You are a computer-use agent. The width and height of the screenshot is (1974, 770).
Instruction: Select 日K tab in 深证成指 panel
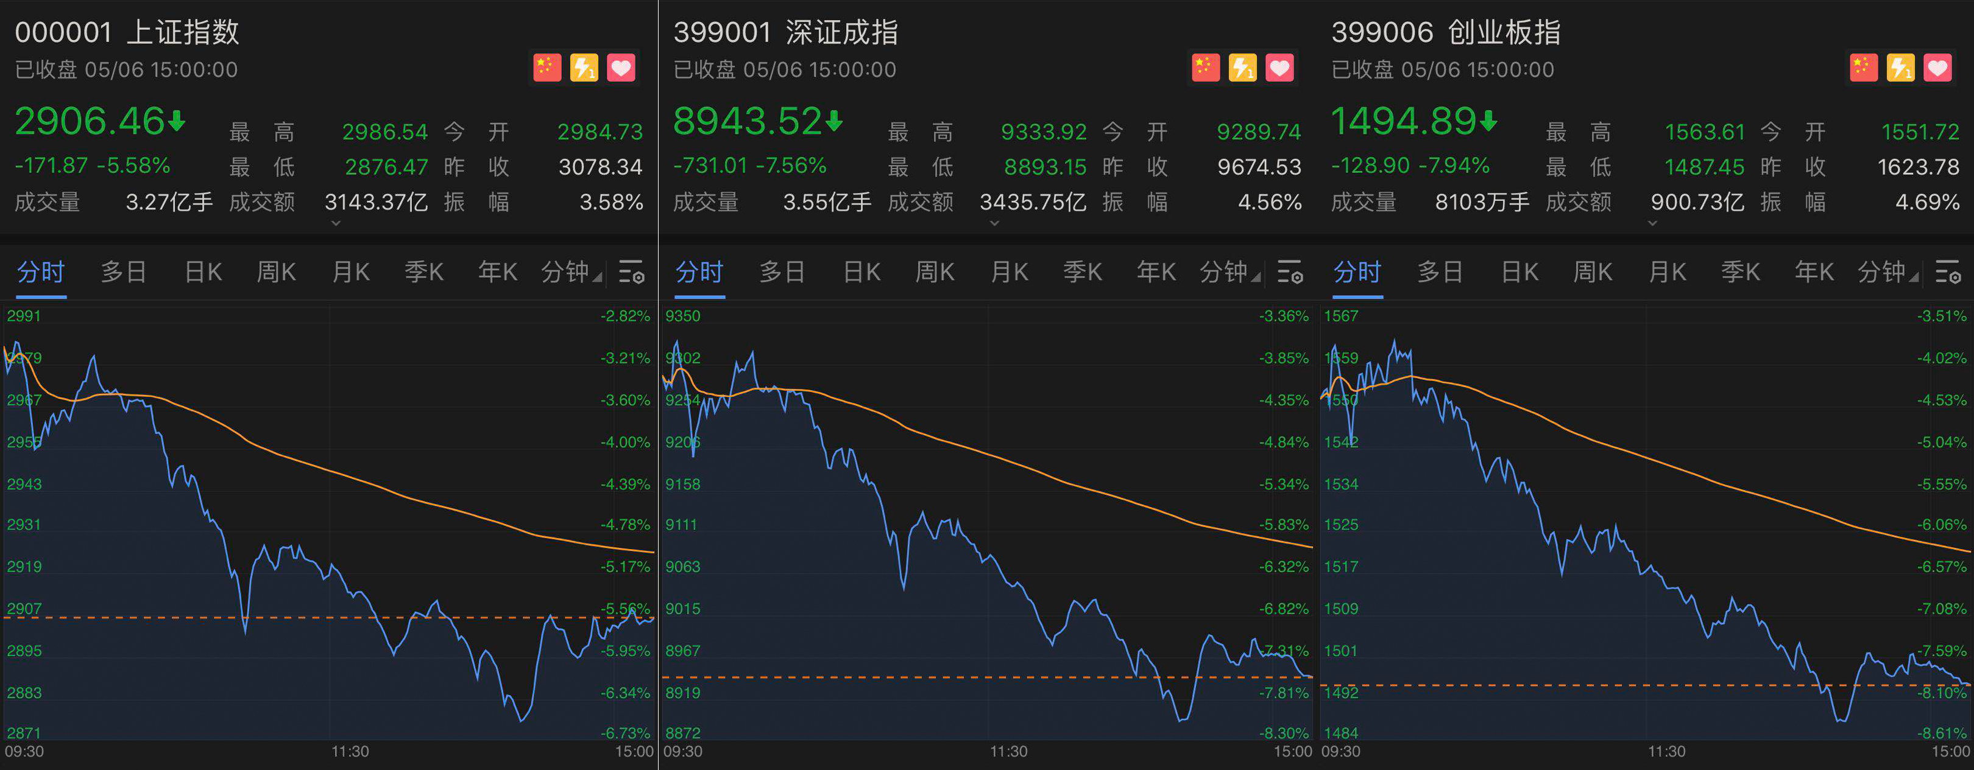[x=861, y=271]
